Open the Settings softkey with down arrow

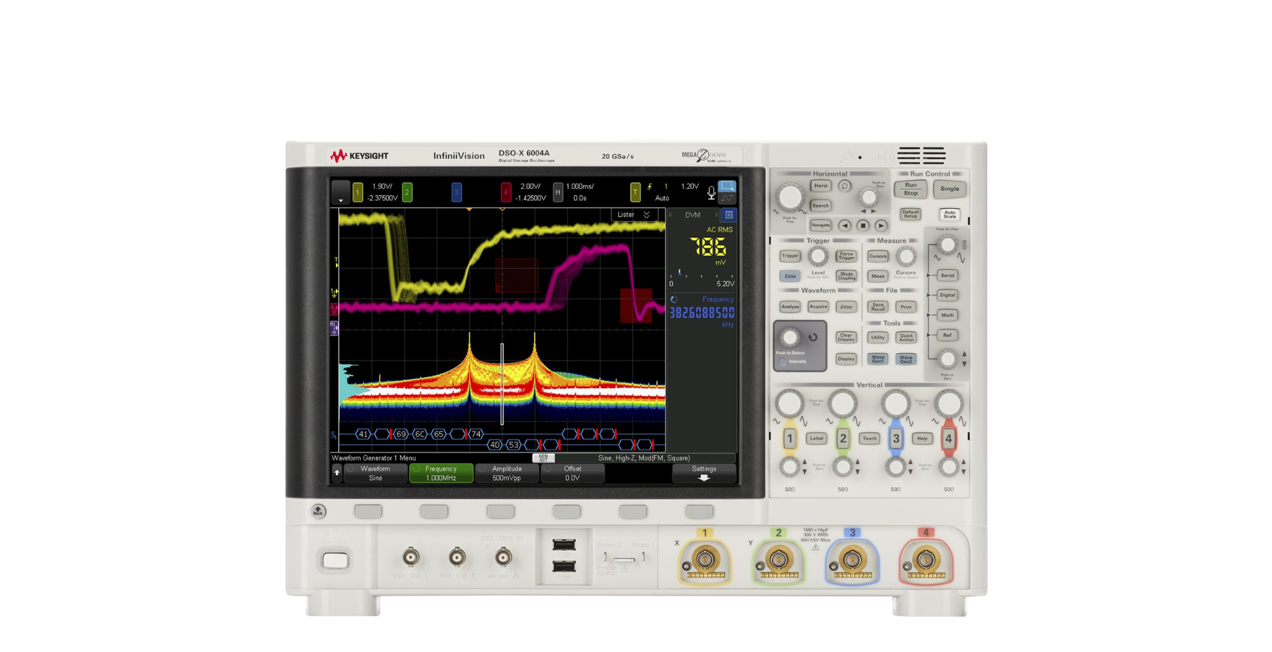coord(704,472)
